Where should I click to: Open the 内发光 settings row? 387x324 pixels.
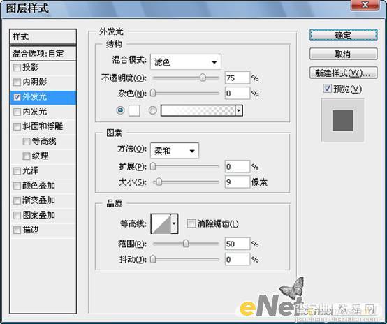[x=43, y=112]
